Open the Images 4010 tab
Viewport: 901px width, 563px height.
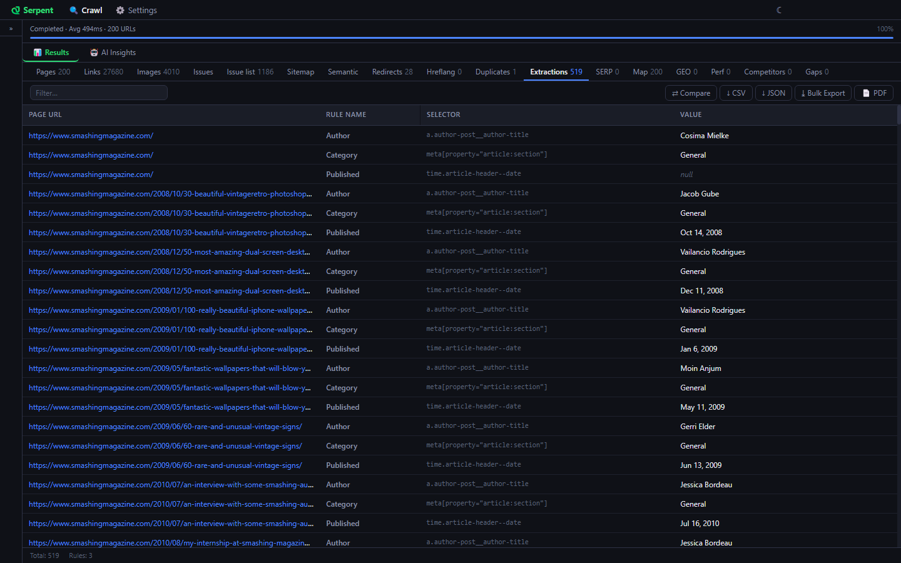coord(158,72)
